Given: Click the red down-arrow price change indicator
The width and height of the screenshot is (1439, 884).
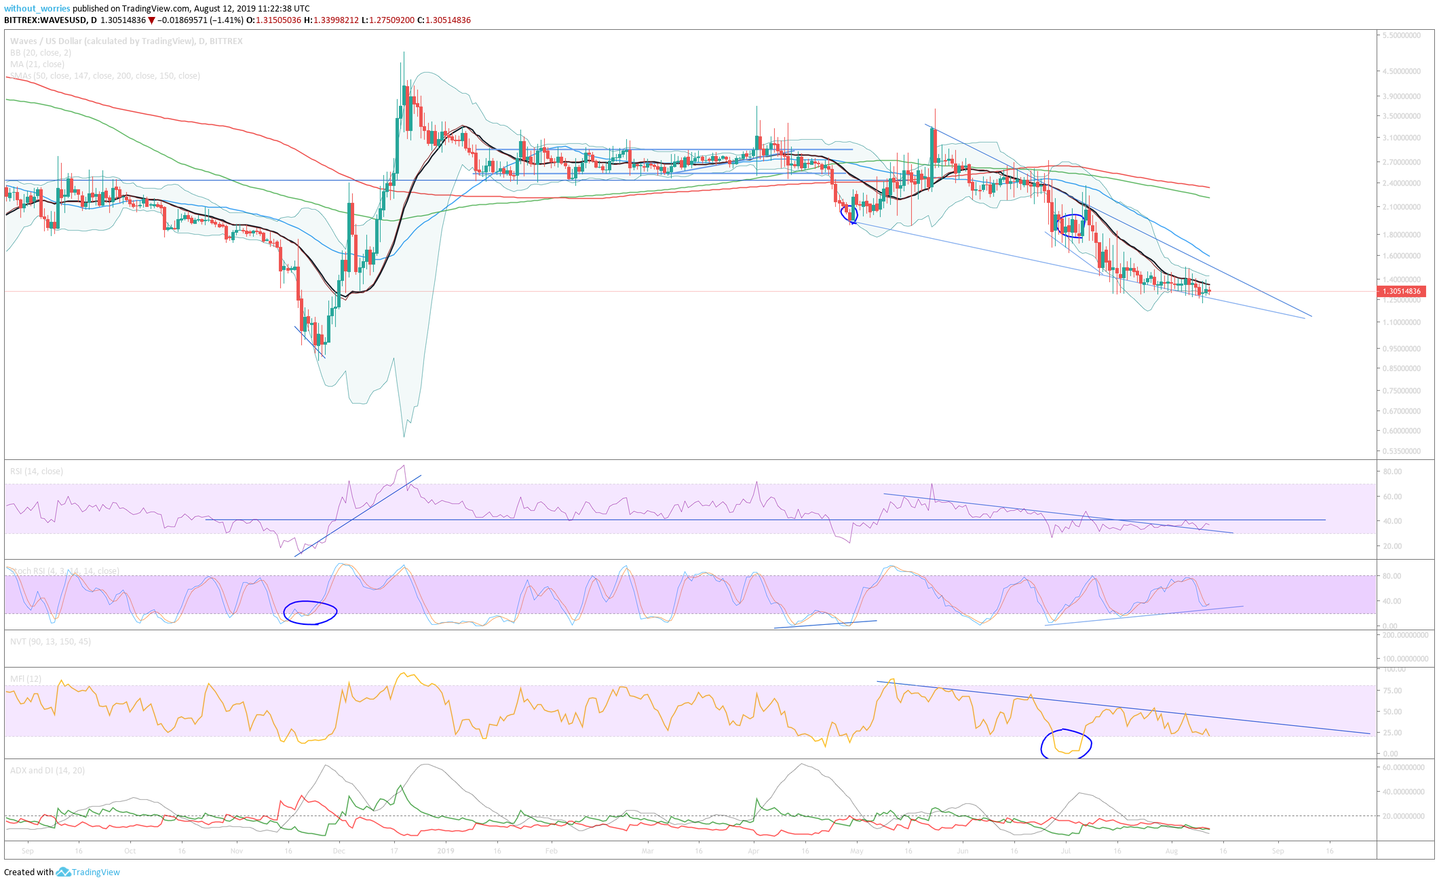Looking at the screenshot, I should pos(152,20).
